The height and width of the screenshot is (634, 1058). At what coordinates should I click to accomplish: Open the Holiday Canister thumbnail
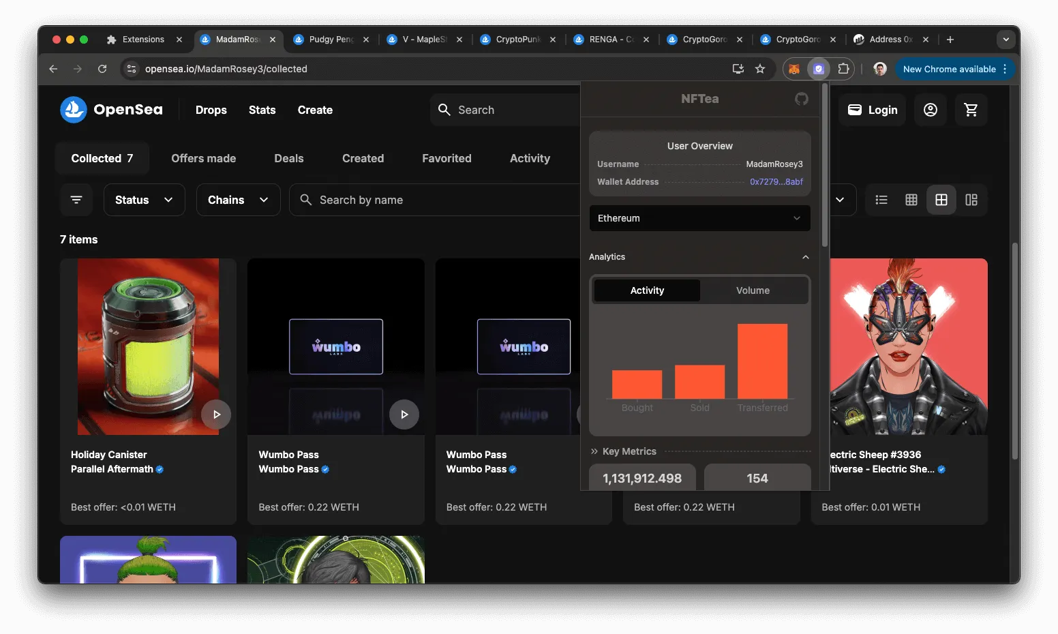point(148,346)
